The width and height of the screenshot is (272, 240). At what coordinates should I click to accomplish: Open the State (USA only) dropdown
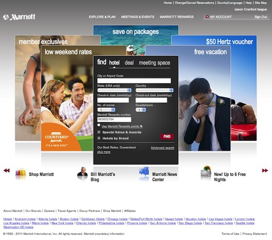click(x=115, y=90)
